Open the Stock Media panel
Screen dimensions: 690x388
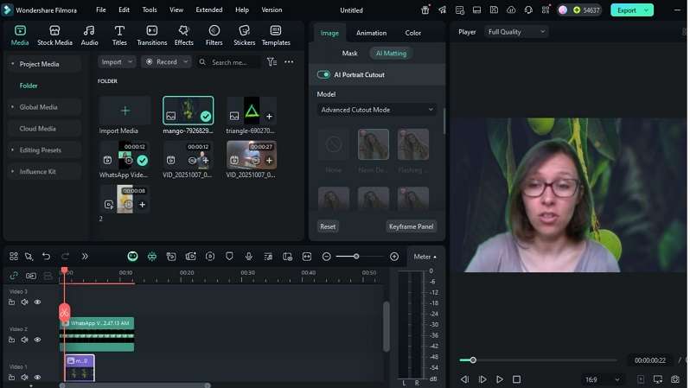tap(54, 35)
